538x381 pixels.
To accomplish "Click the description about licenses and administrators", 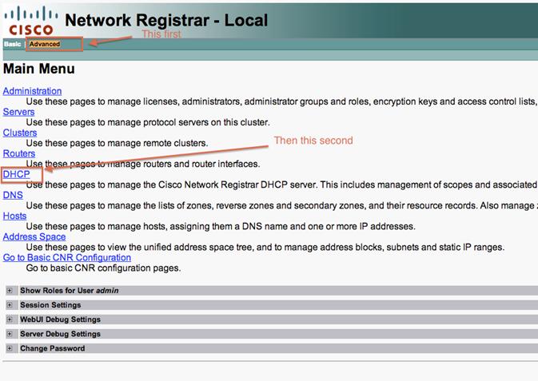I will click(282, 101).
